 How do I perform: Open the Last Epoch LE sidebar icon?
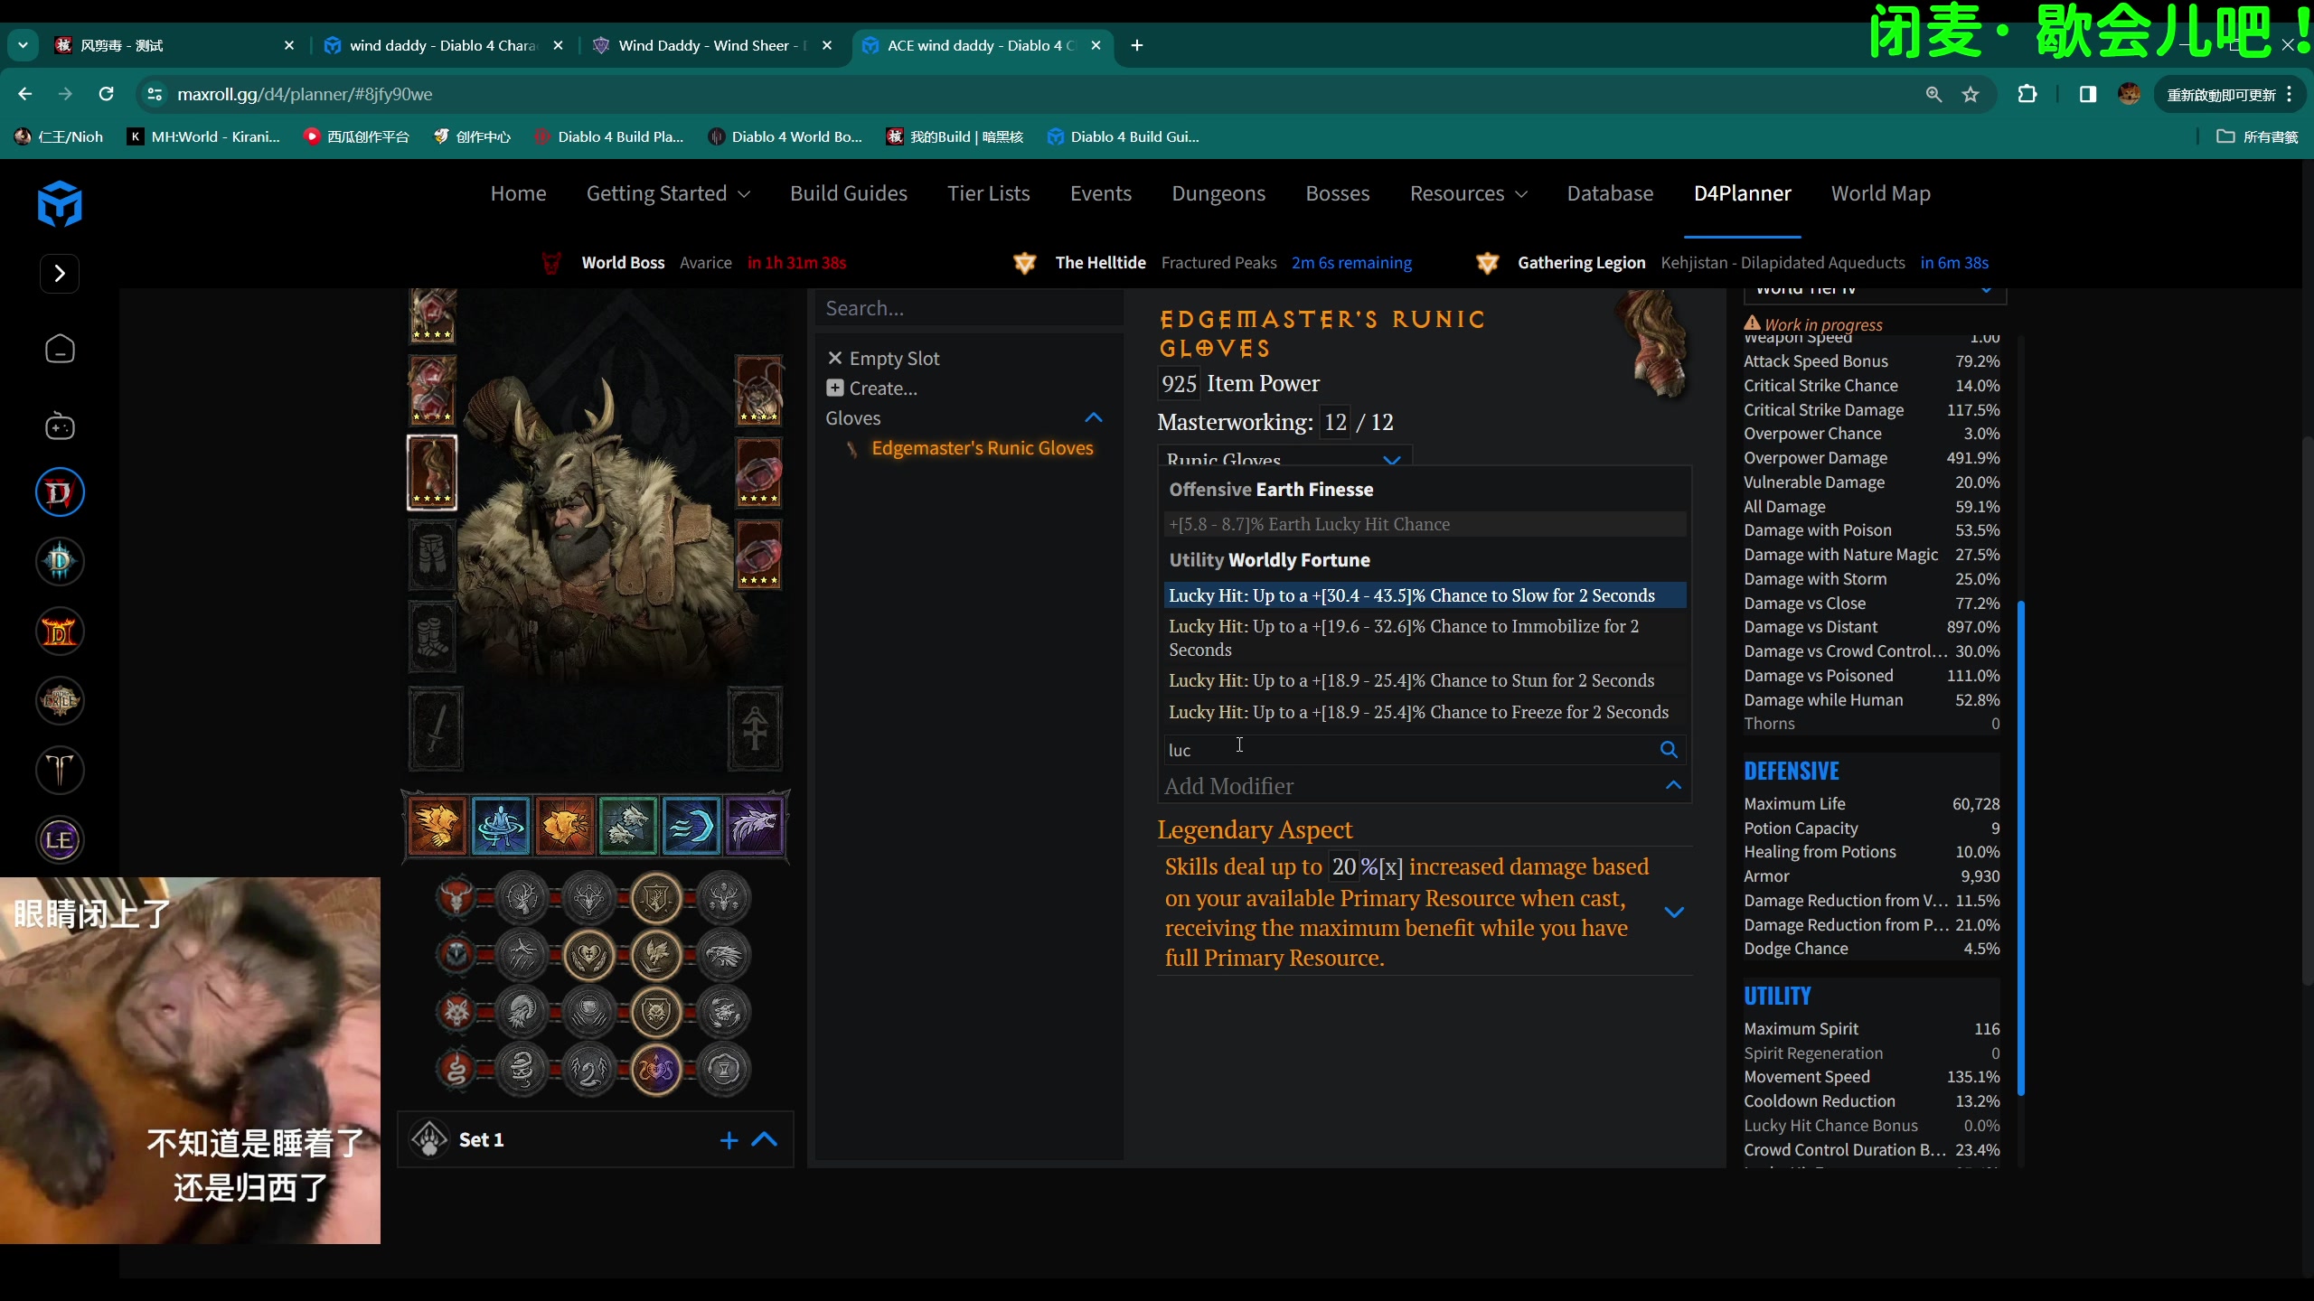click(60, 840)
